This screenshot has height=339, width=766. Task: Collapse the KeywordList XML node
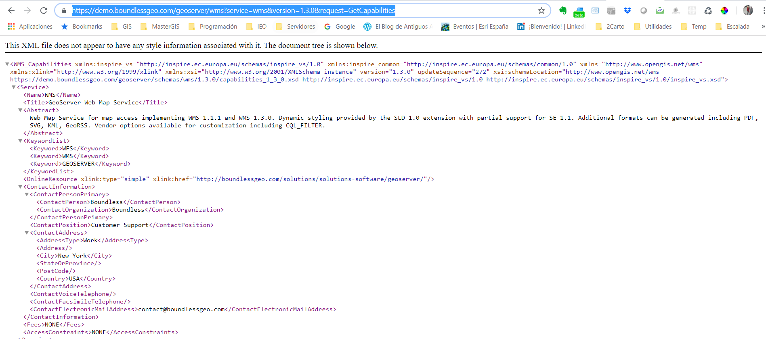click(20, 141)
